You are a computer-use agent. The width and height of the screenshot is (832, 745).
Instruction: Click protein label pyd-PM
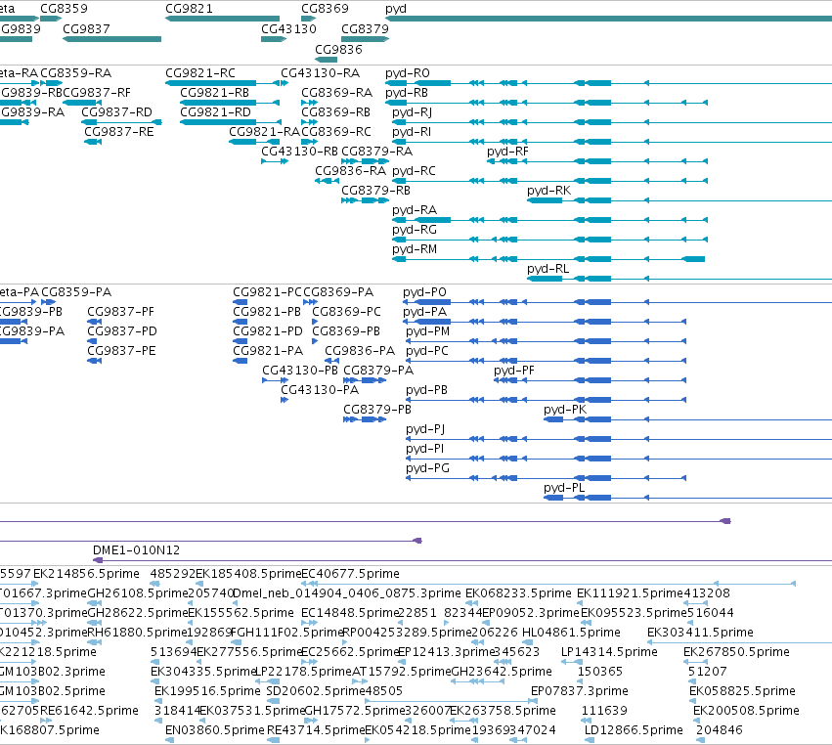point(427,331)
